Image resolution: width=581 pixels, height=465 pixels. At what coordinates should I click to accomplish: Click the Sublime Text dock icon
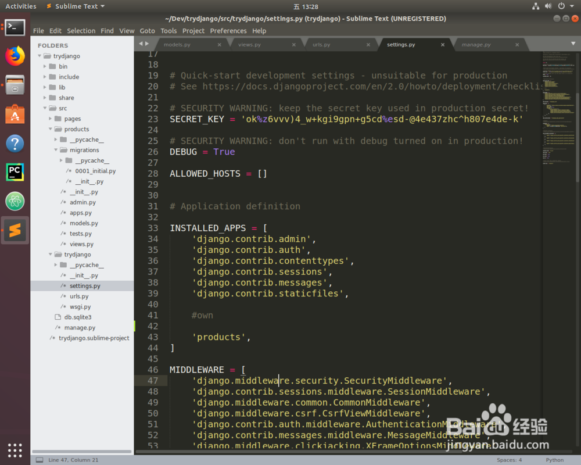pyautogui.click(x=15, y=230)
